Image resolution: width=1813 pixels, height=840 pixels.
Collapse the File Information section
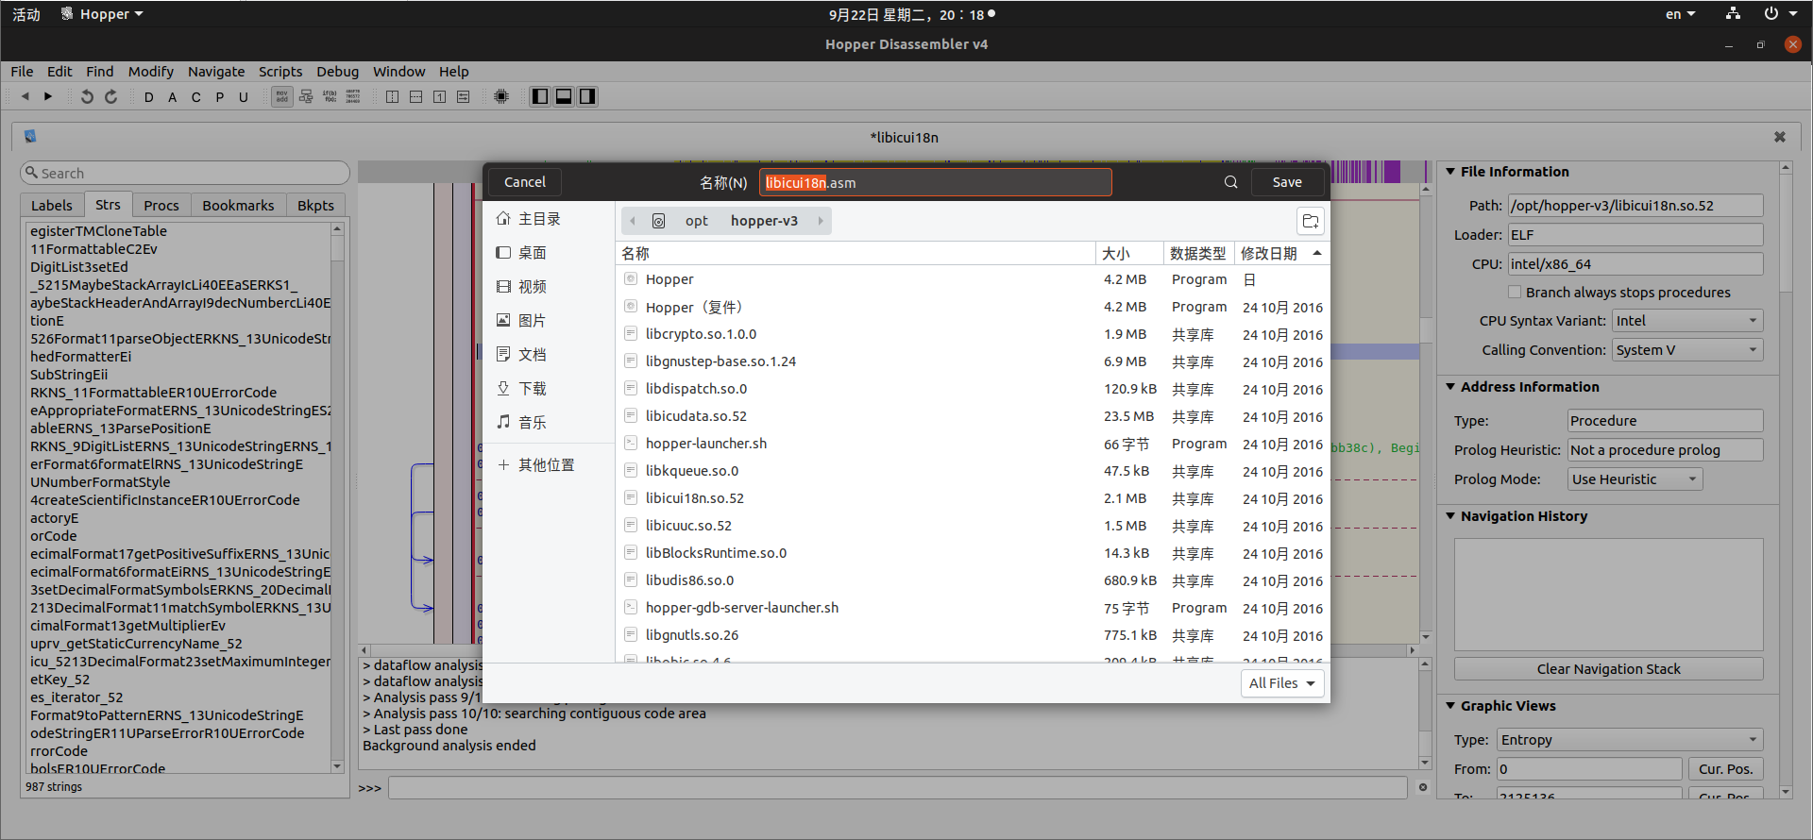pyautogui.click(x=1450, y=172)
